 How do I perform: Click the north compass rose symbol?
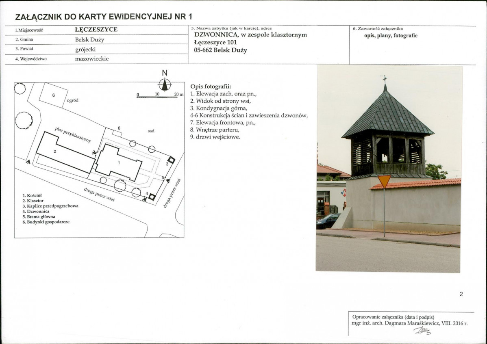click(x=165, y=85)
